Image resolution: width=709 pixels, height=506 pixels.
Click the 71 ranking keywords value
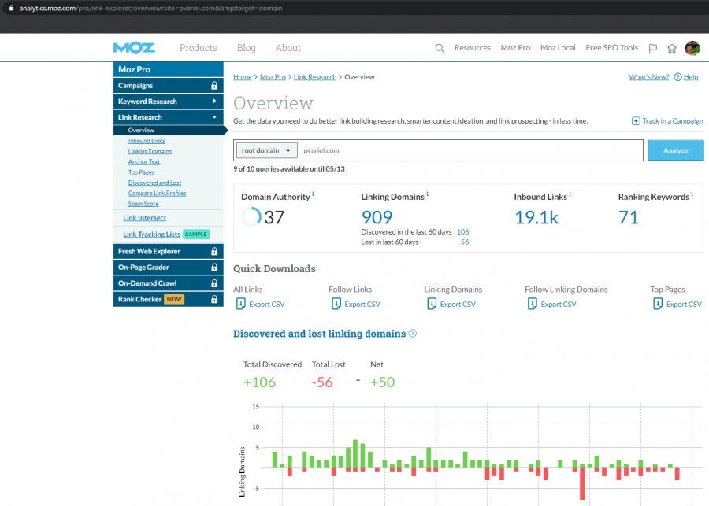tap(629, 217)
